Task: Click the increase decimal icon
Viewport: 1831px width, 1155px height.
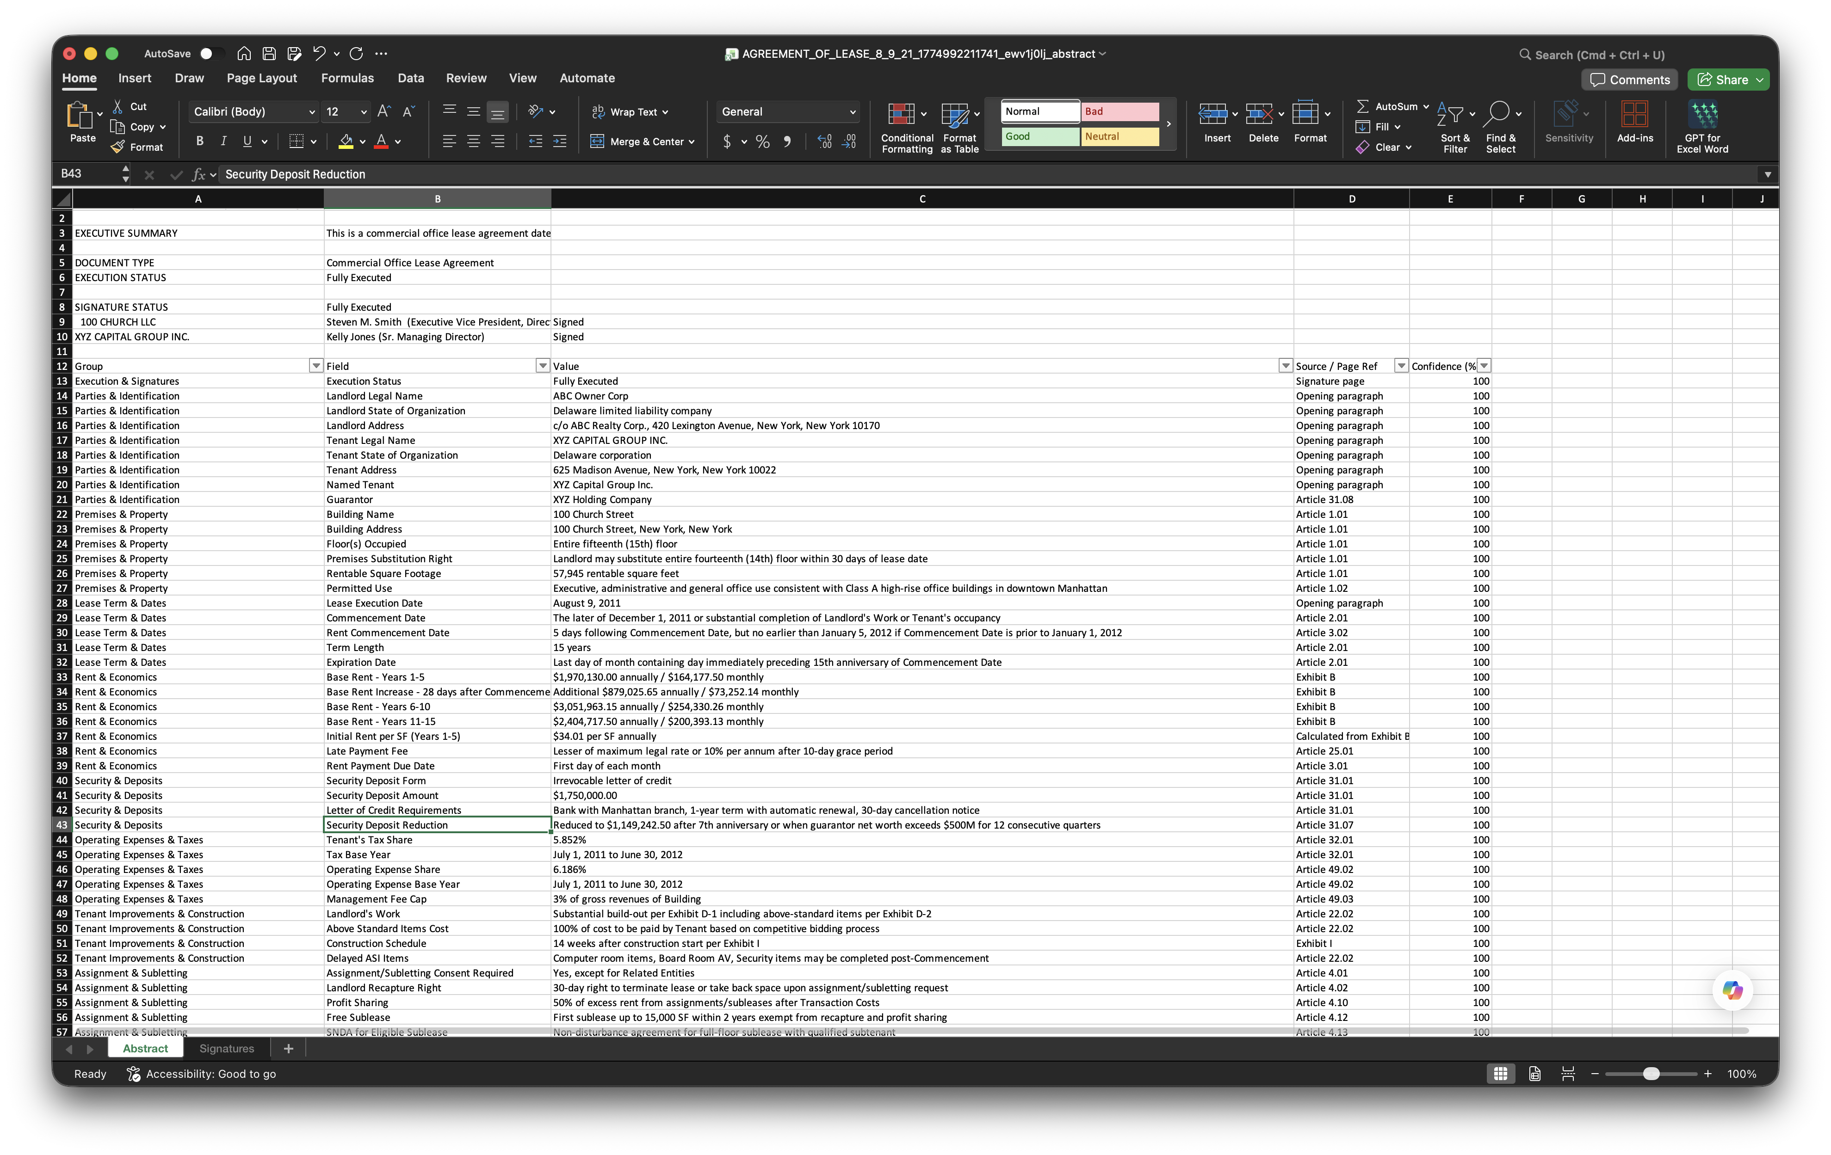Action: click(825, 141)
